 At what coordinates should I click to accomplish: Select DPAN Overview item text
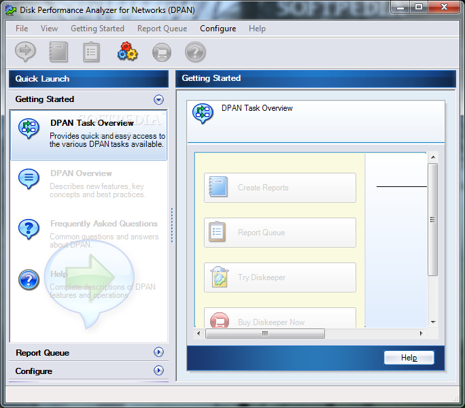pos(81,173)
